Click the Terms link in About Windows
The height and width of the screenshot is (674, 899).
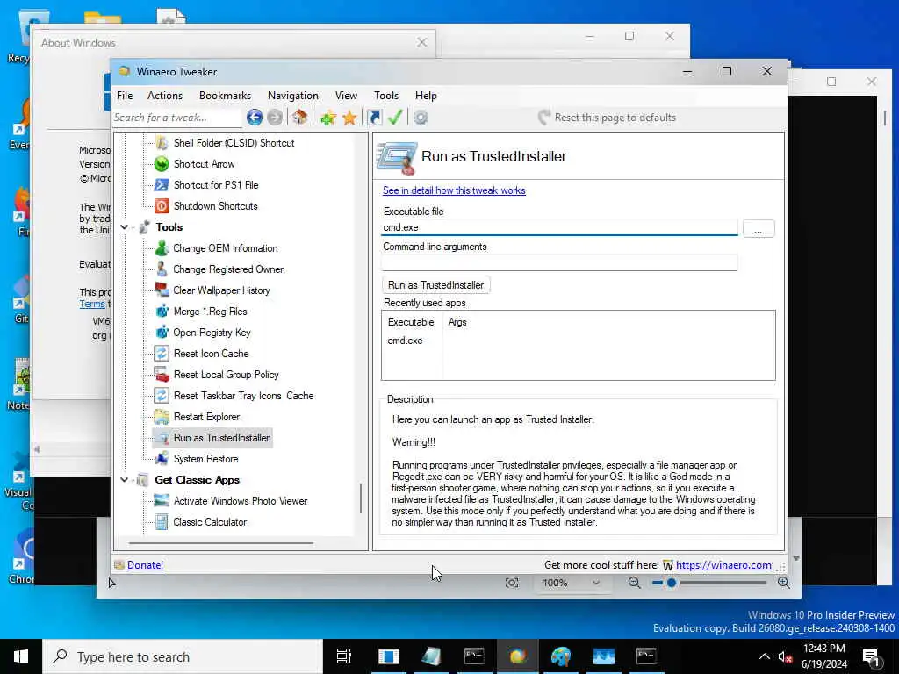point(92,304)
